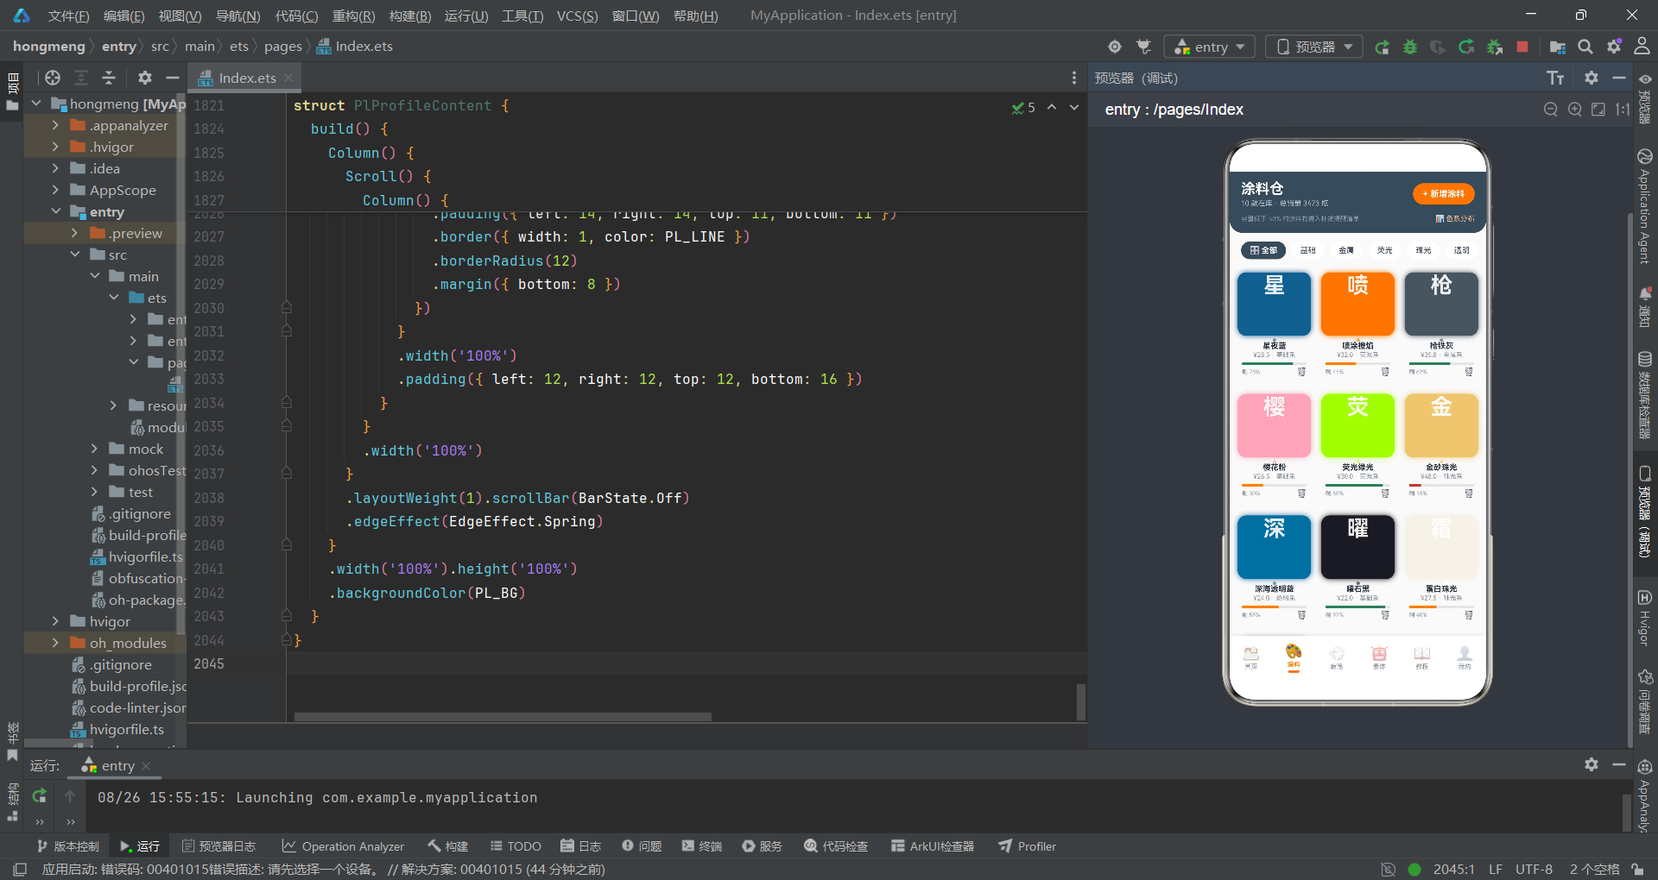
Task: Click the pages breadcrumb in navigation bar
Action: 283,47
